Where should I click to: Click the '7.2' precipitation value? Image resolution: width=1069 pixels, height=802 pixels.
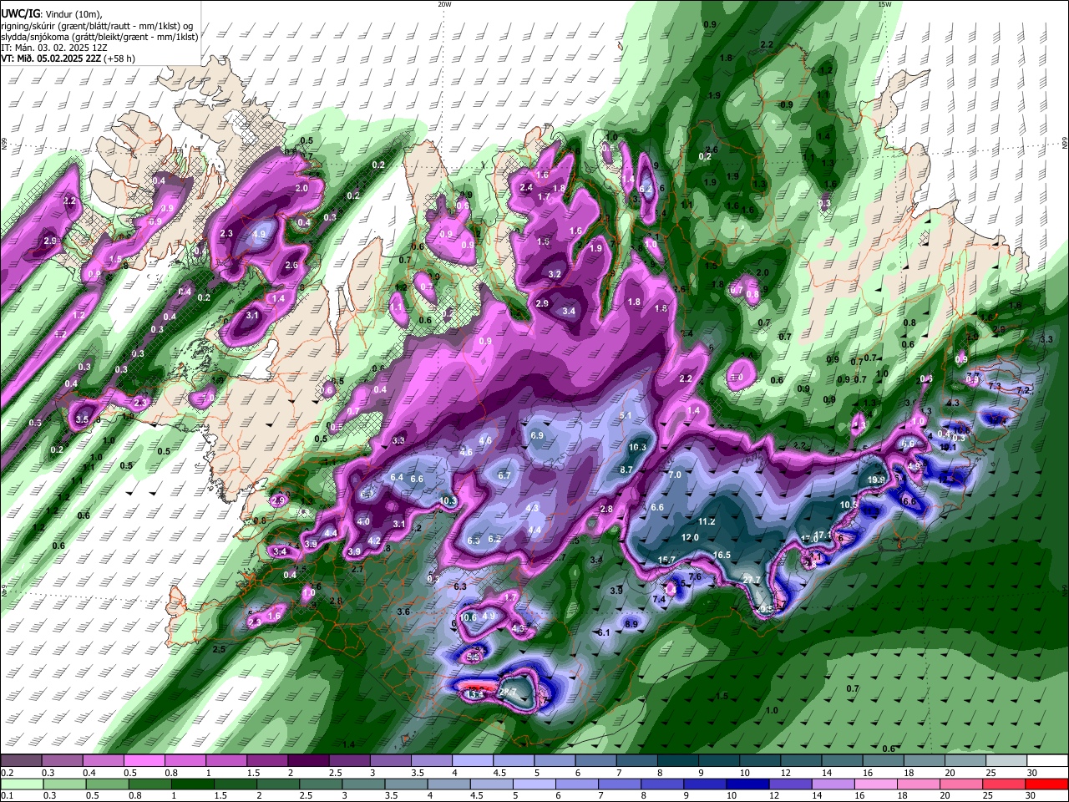[x=1022, y=390]
